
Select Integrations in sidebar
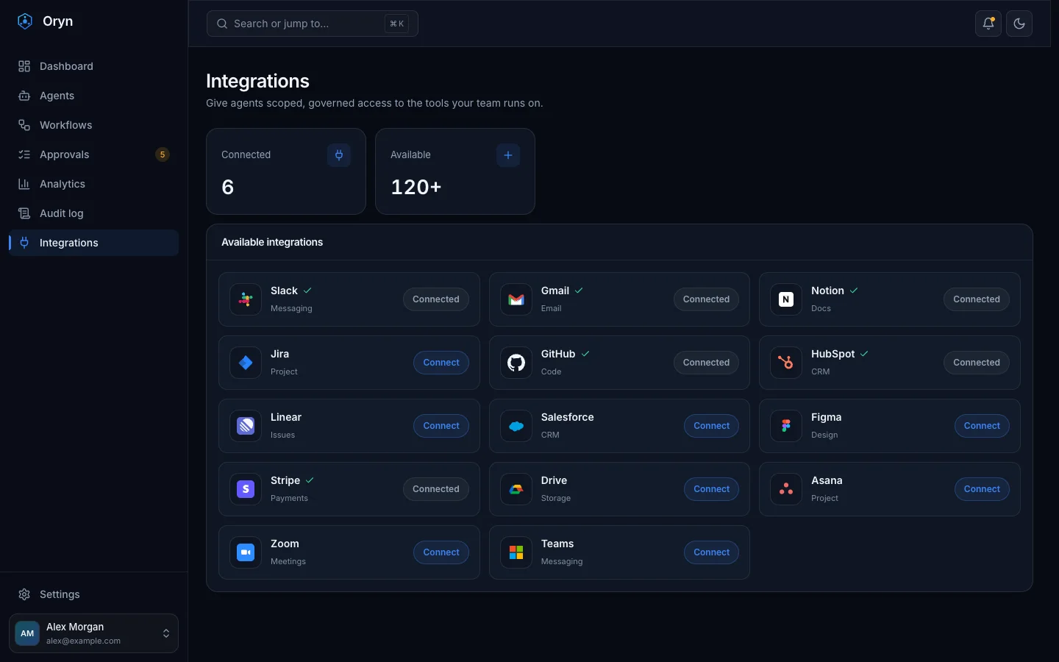94,243
